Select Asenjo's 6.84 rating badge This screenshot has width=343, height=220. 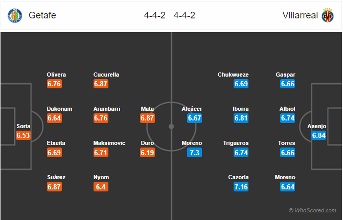click(x=319, y=135)
